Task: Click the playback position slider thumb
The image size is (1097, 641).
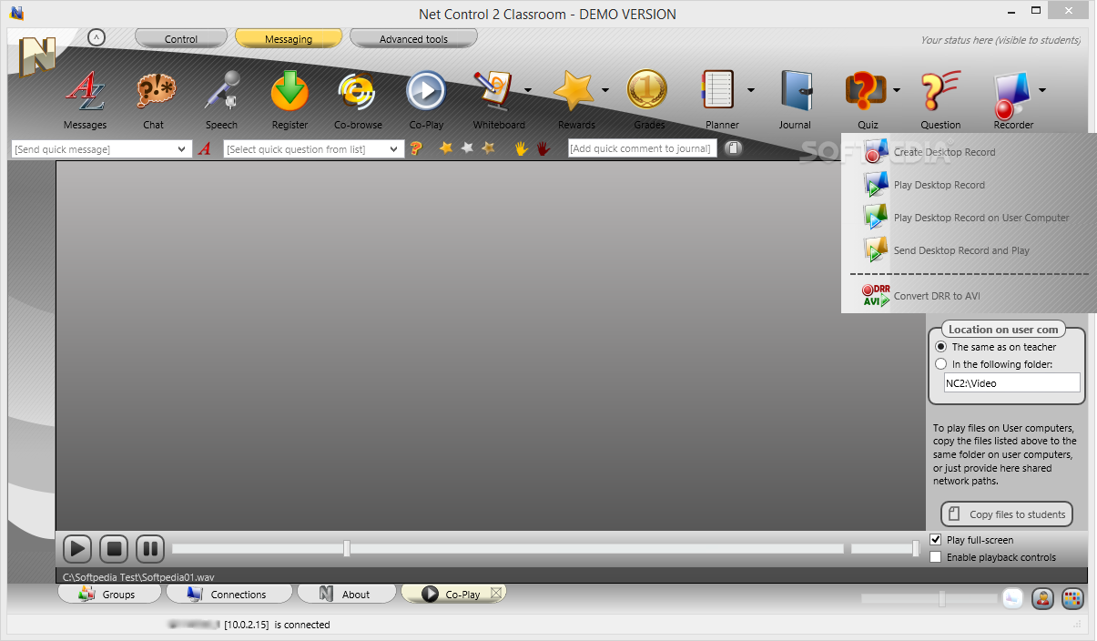Action: click(x=346, y=548)
